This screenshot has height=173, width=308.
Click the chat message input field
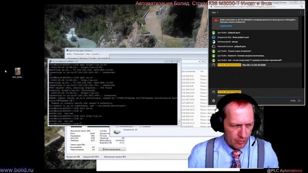pyautogui.click(x=259, y=96)
